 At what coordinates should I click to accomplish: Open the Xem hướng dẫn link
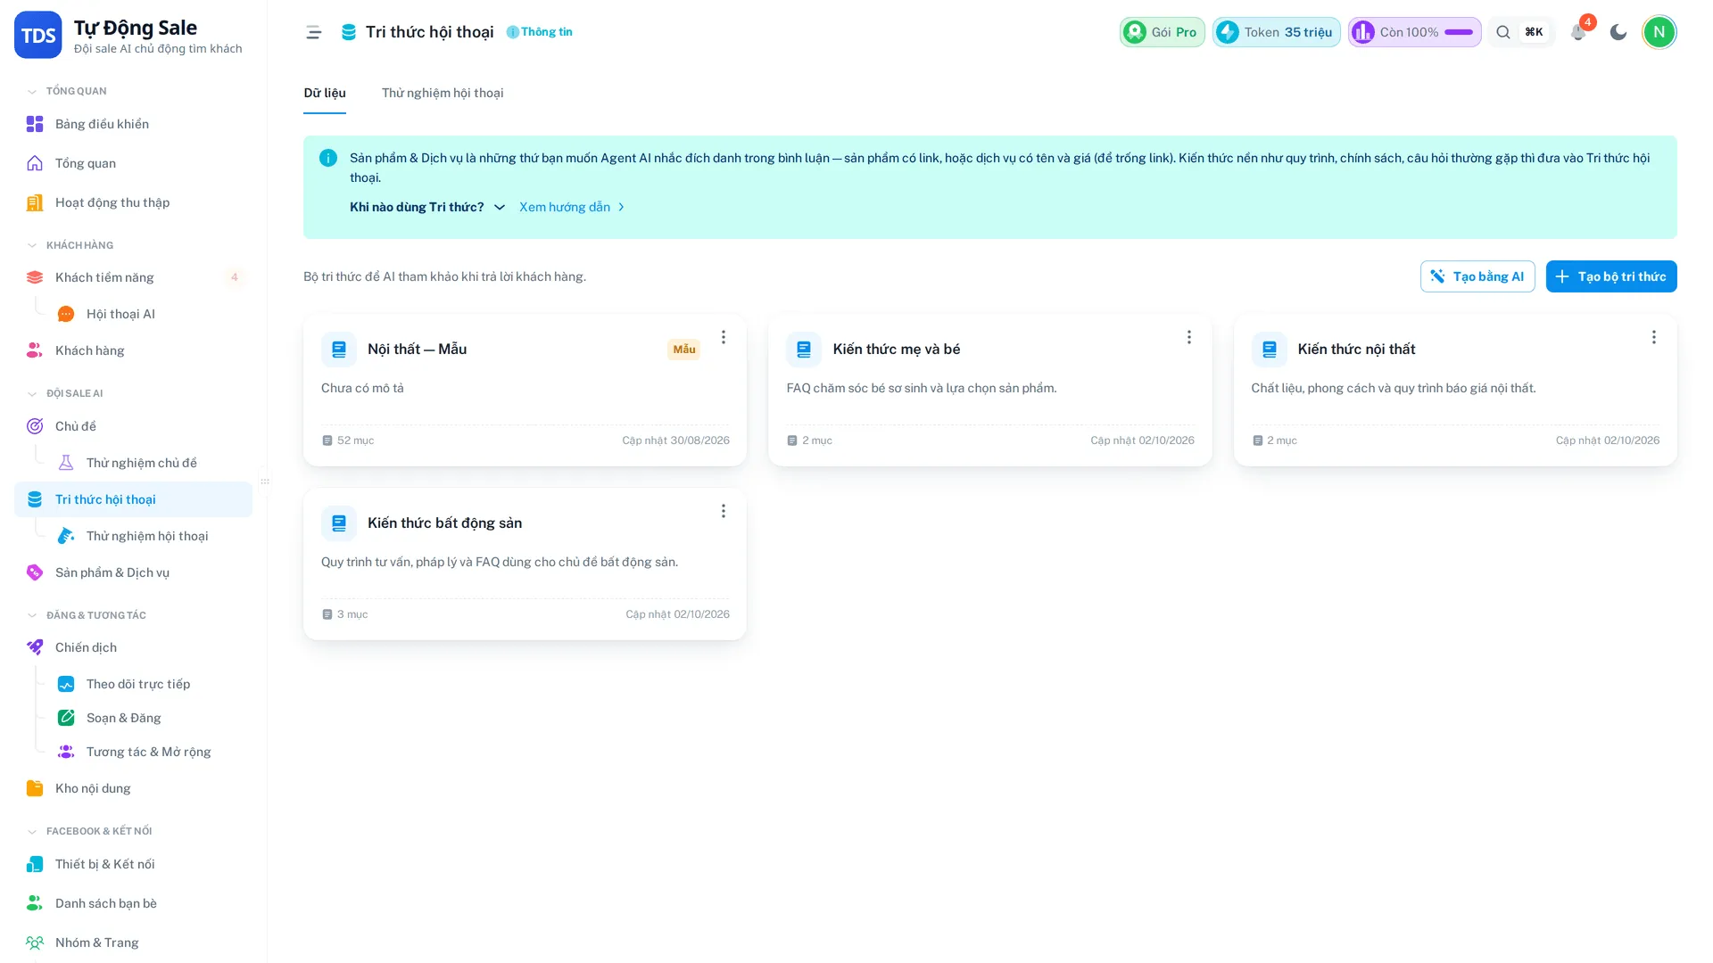tap(572, 207)
